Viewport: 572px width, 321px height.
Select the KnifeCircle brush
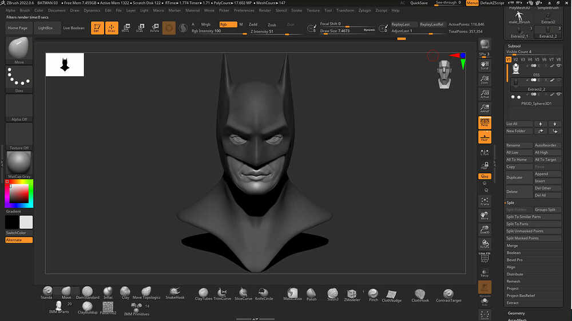pyautogui.click(x=264, y=294)
